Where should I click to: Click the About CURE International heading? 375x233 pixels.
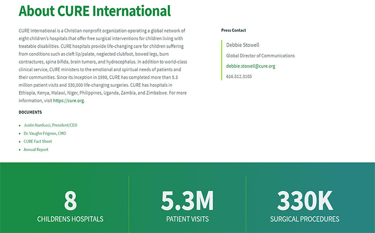pyautogui.click(x=95, y=11)
